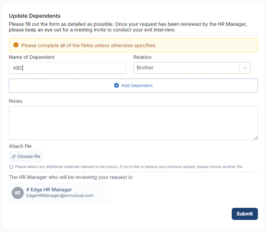
Task: Focus the Name of Dependent input field
Action: (67, 68)
